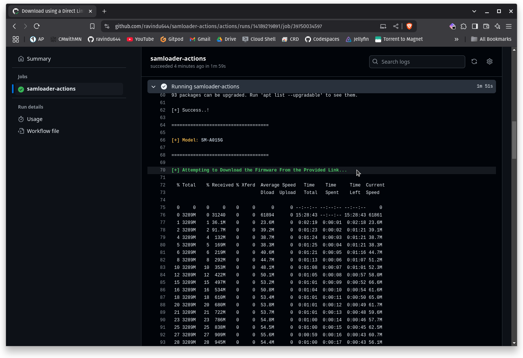Screen dimensions: 523x358
Task: Click the address bar URL
Action: tap(218, 26)
